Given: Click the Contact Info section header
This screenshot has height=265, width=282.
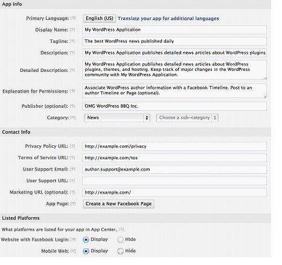Looking at the screenshot, I should [x=135, y=132].
